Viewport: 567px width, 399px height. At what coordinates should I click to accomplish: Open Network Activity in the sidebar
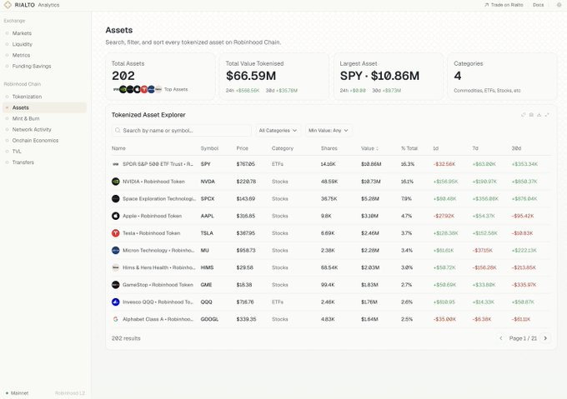click(x=32, y=129)
